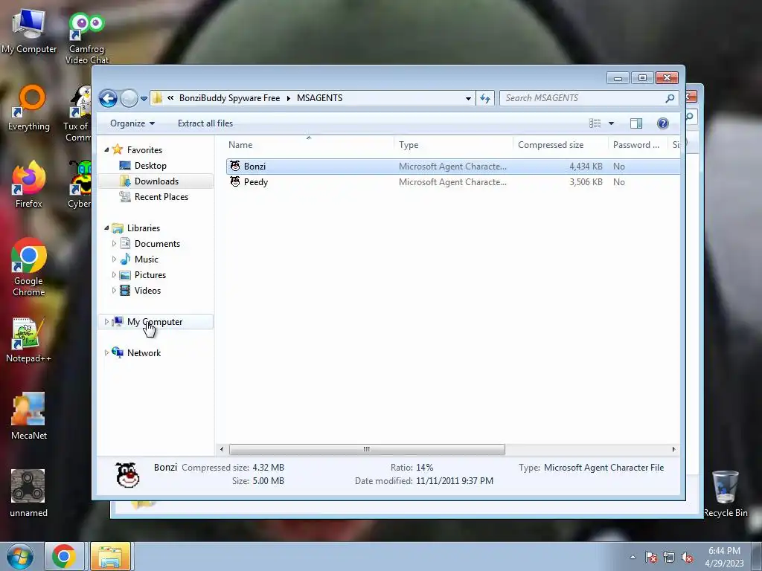Click the search magnifier icon

point(670,98)
